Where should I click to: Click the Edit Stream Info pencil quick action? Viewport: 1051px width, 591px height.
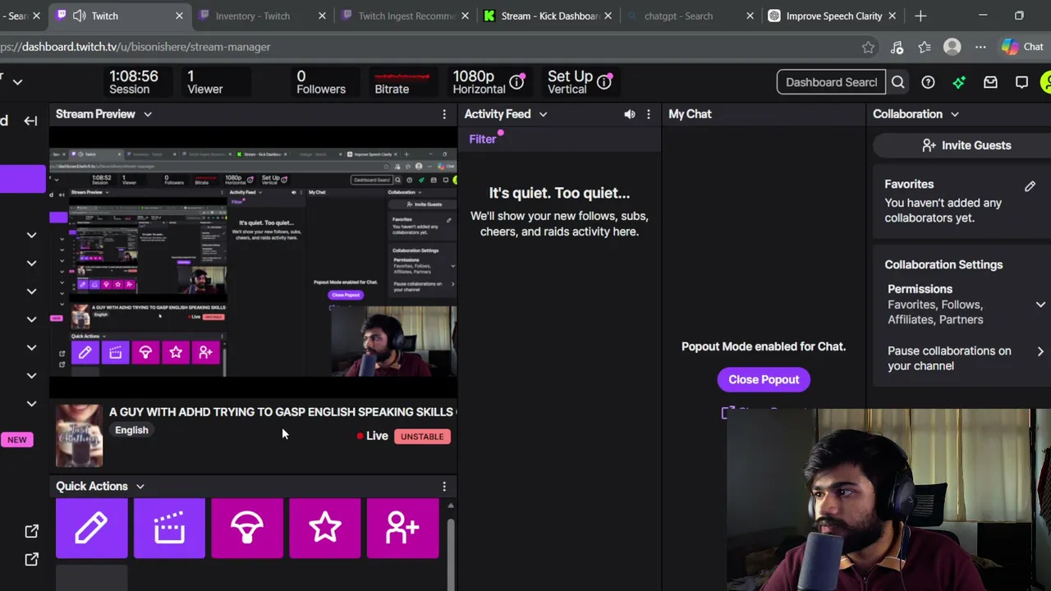click(x=91, y=528)
